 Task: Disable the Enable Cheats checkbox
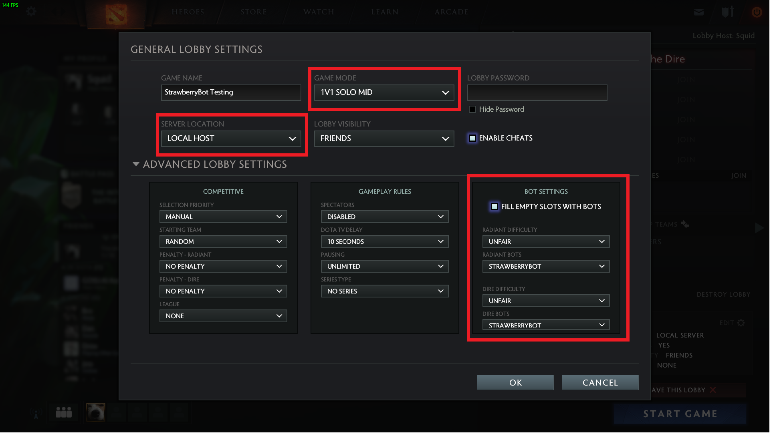point(473,139)
